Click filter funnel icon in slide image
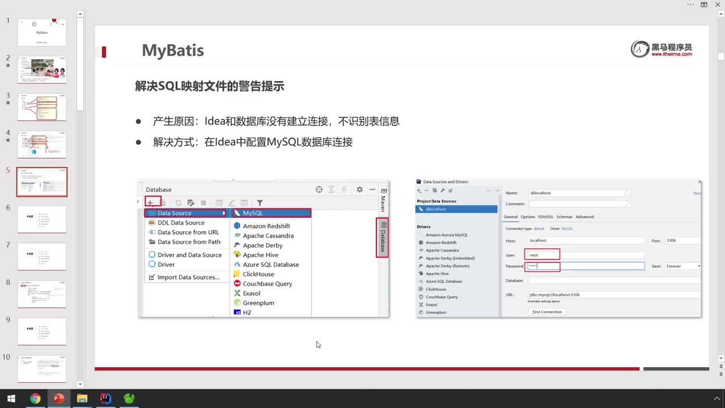Image resolution: width=725 pixels, height=408 pixels. pos(259,203)
